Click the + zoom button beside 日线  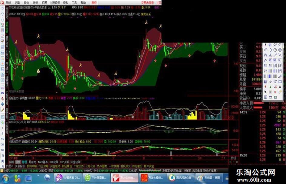[230, 162]
